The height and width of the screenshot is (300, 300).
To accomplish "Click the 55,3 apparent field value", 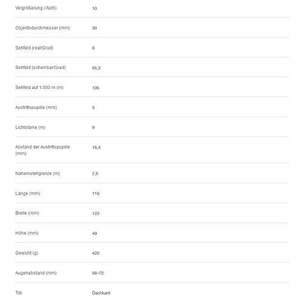I will click(96, 68).
